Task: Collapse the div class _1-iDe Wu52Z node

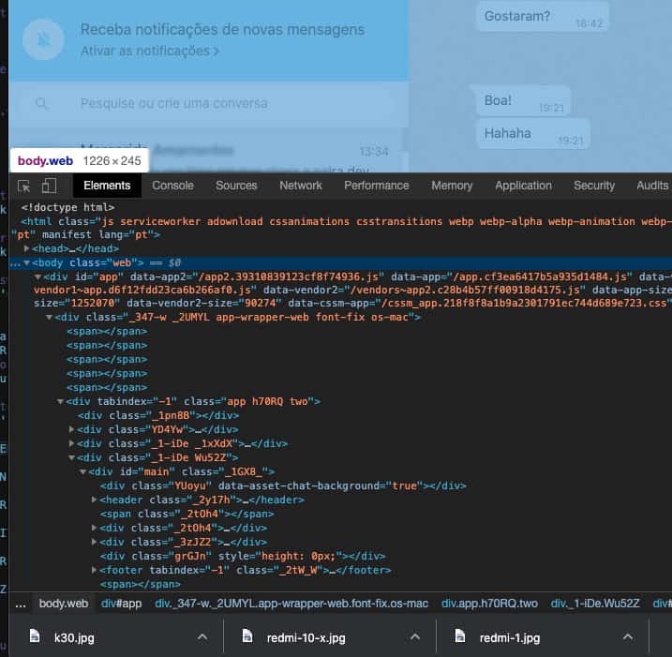Action: click(71, 457)
